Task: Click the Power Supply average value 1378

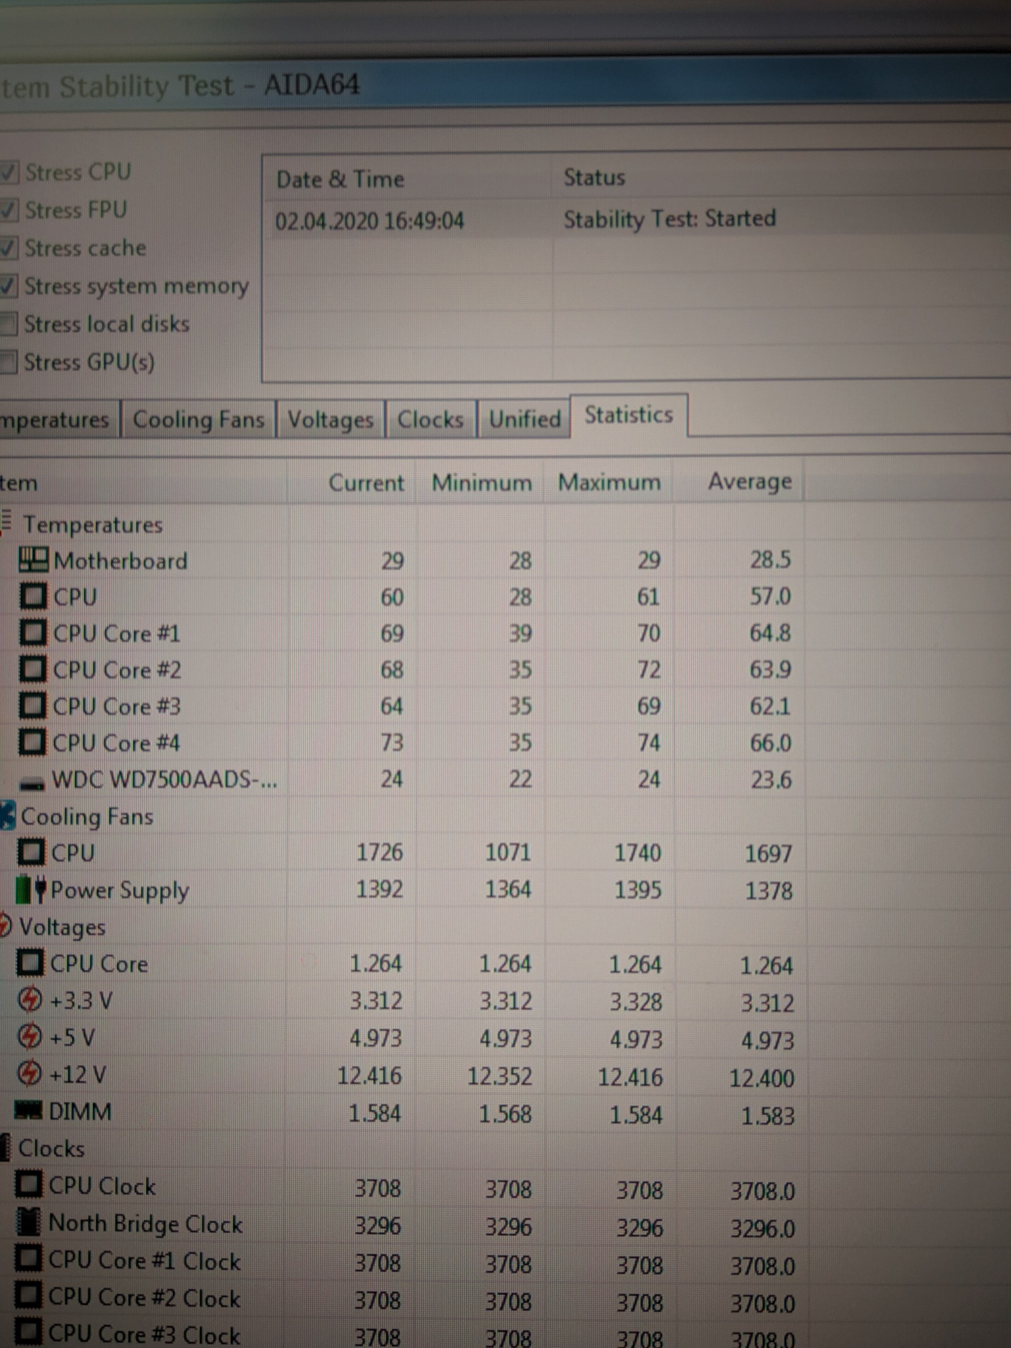Action: [768, 891]
